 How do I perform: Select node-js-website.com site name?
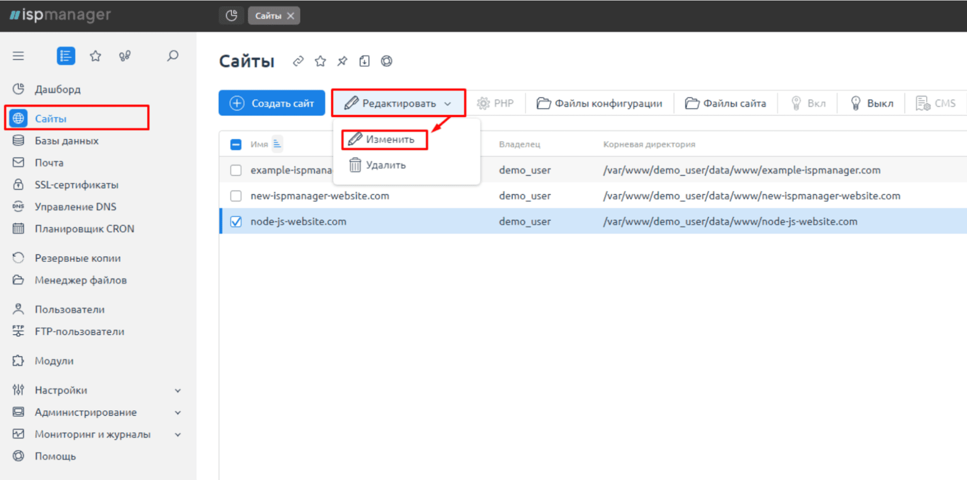(x=298, y=221)
